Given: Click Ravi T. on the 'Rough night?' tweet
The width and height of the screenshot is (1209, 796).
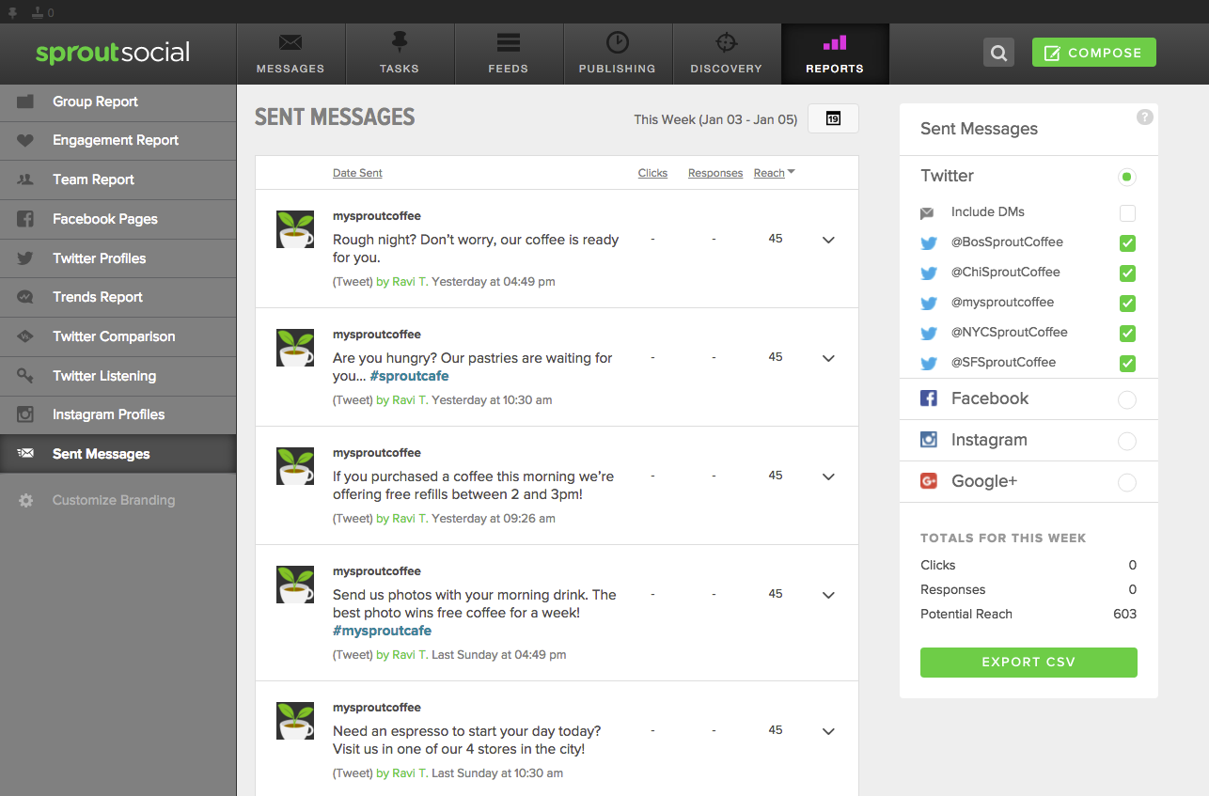Looking at the screenshot, I should click(x=410, y=282).
